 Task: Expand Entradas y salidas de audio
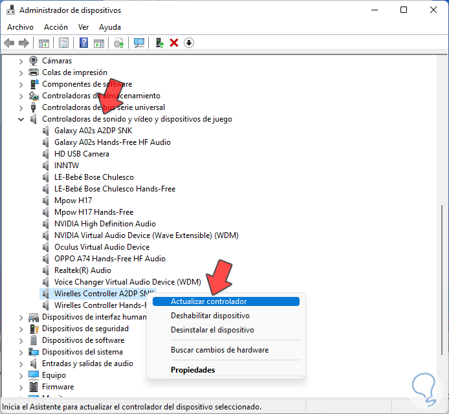21,364
